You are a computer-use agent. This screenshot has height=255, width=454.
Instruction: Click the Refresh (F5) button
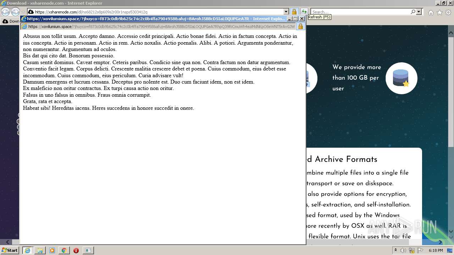coord(304,12)
